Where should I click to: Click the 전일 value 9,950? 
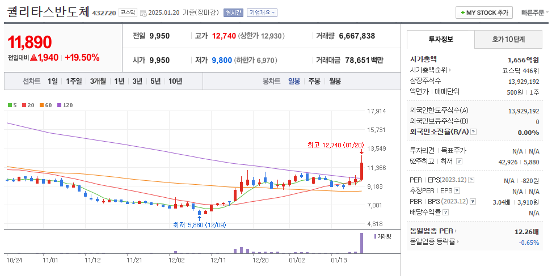159,36
